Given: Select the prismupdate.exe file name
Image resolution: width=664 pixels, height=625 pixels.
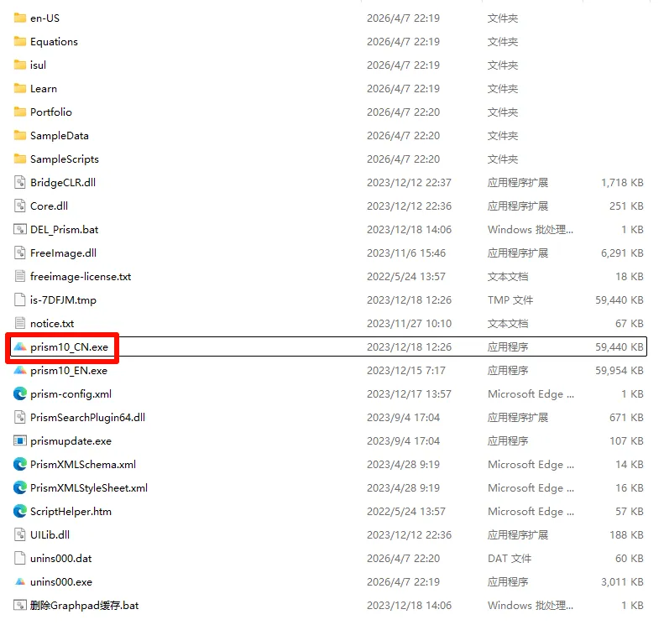Looking at the screenshot, I should pyautogui.click(x=71, y=441).
